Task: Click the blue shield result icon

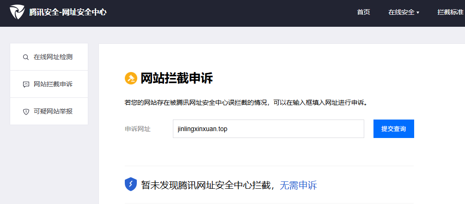Action: [x=131, y=184]
